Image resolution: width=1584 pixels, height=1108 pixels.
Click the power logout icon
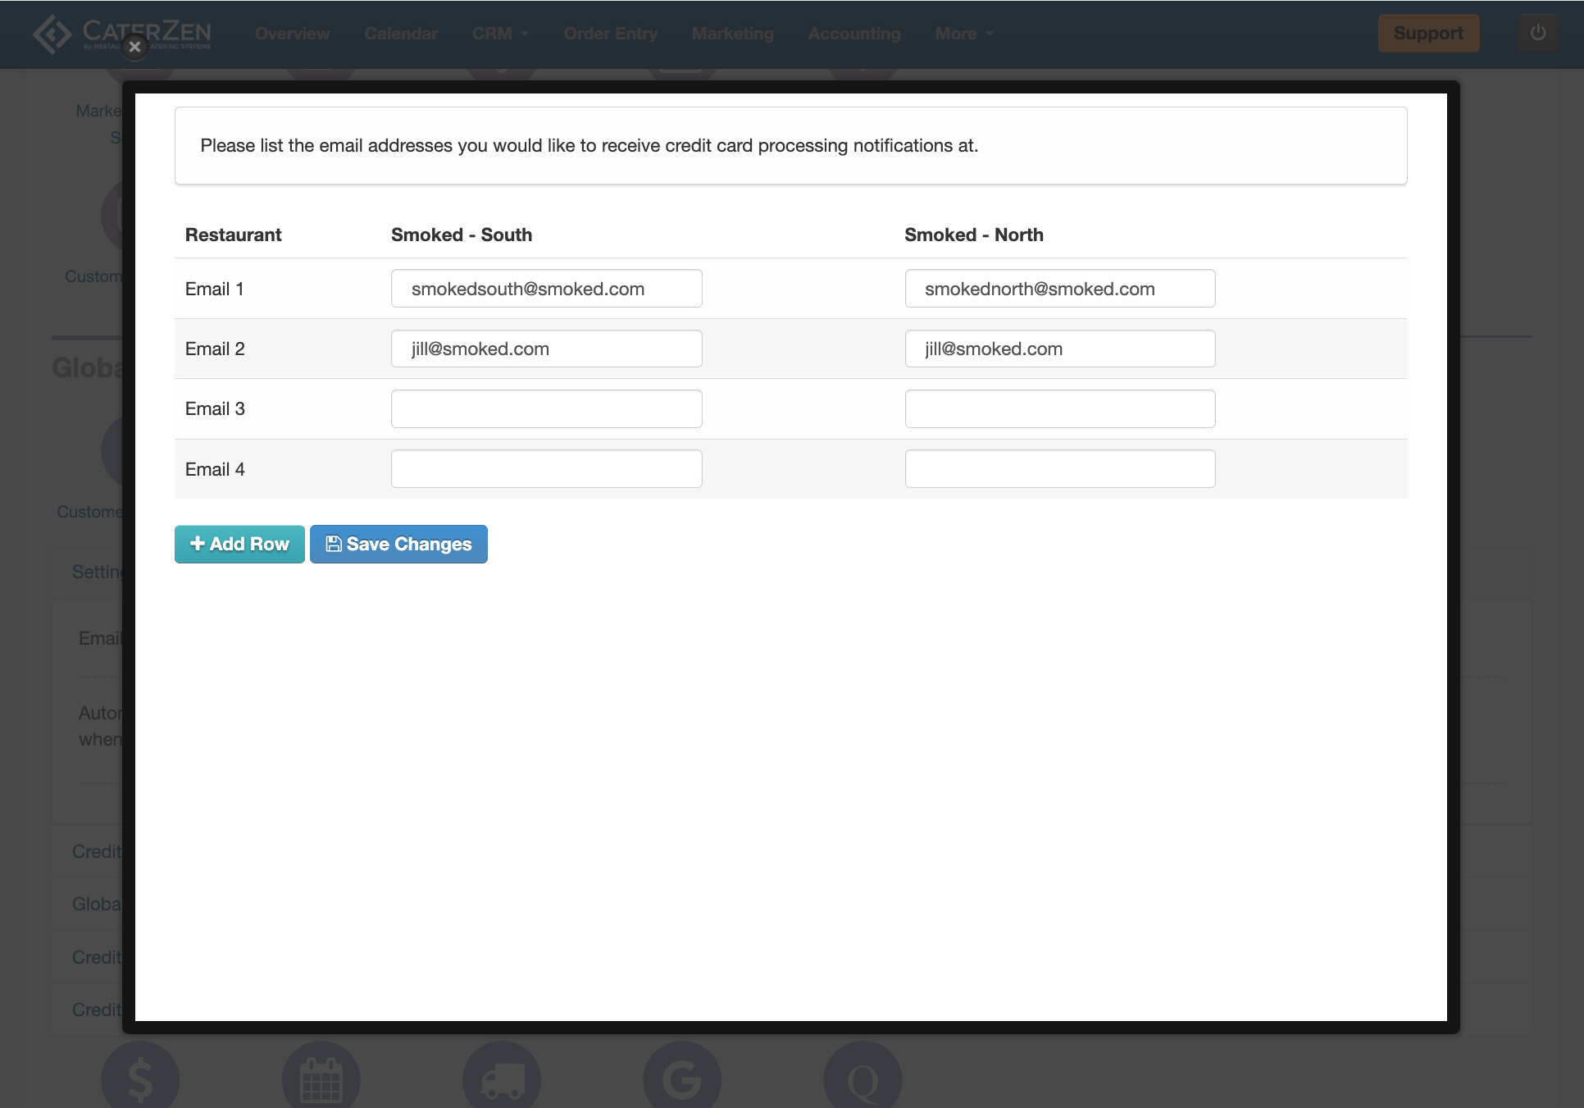coord(1537,33)
